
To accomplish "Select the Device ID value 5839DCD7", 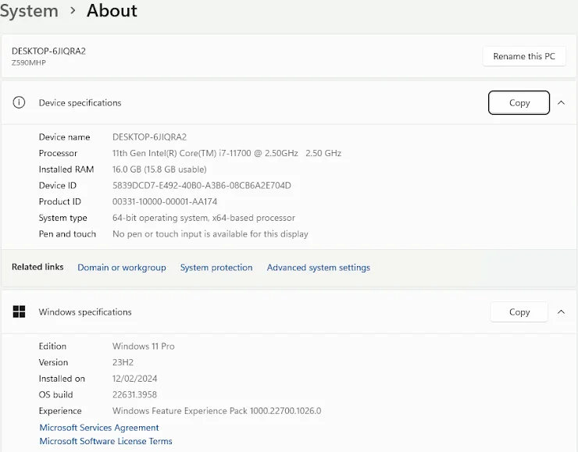I will tap(202, 186).
